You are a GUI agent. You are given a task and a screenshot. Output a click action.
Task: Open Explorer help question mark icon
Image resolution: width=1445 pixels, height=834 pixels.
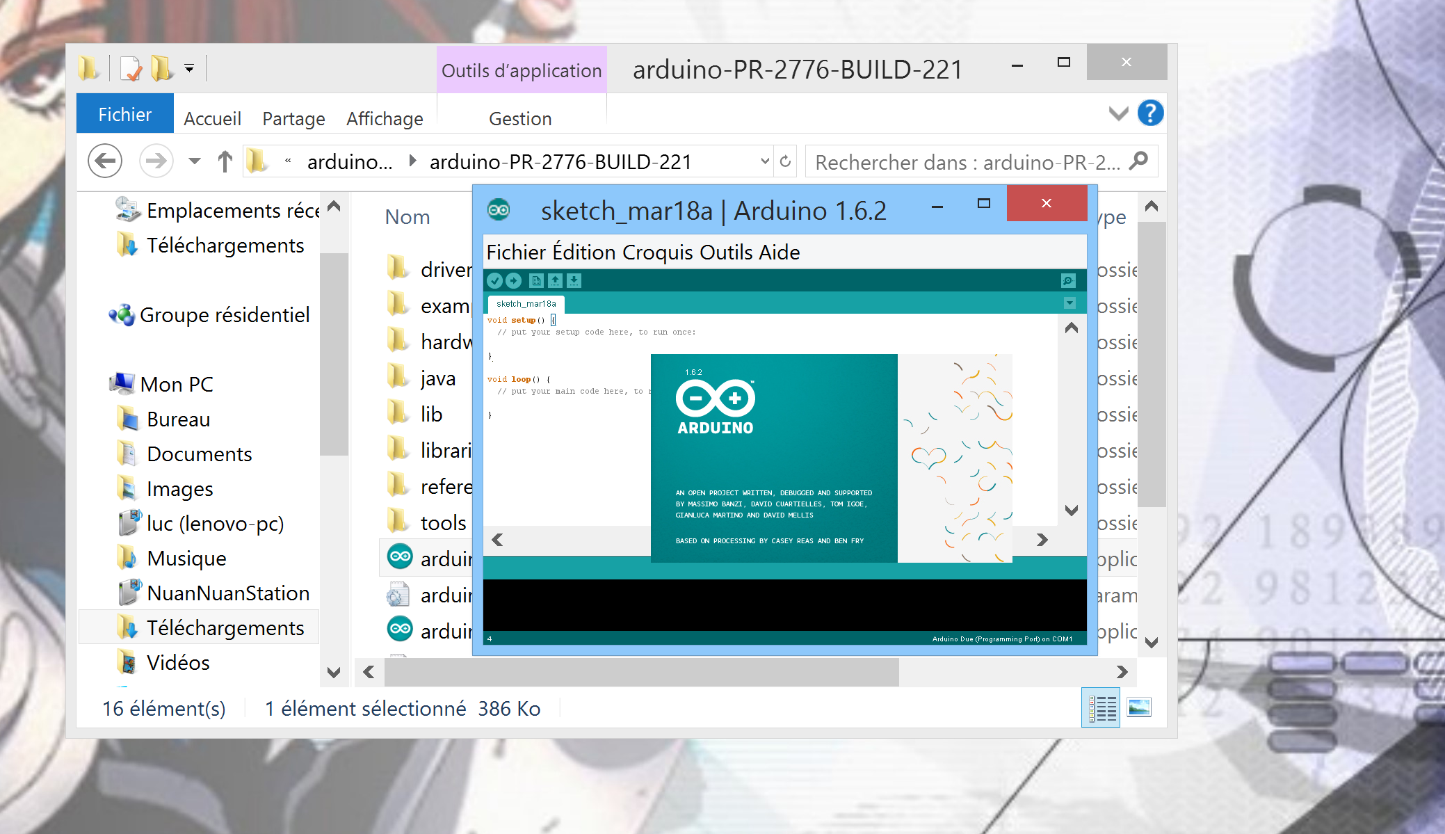coord(1150,113)
